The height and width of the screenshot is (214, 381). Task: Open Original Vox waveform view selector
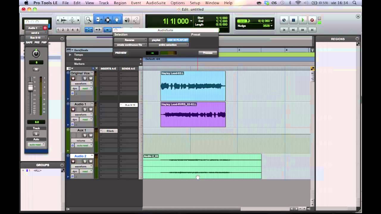pyautogui.click(x=82, y=84)
